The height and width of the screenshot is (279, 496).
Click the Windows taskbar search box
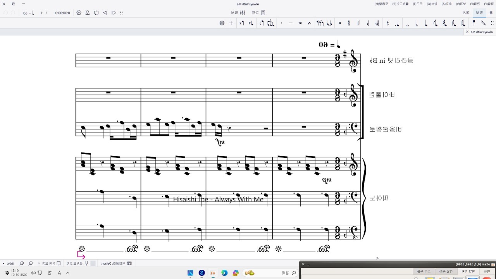pyautogui.click(x=270, y=273)
